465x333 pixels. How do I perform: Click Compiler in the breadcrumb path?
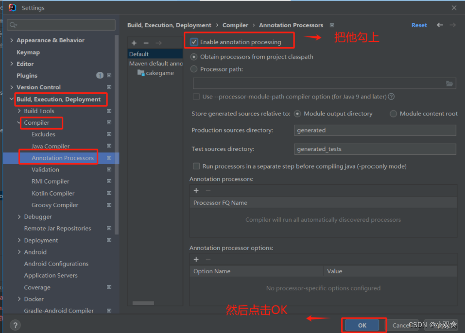[235, 25]
